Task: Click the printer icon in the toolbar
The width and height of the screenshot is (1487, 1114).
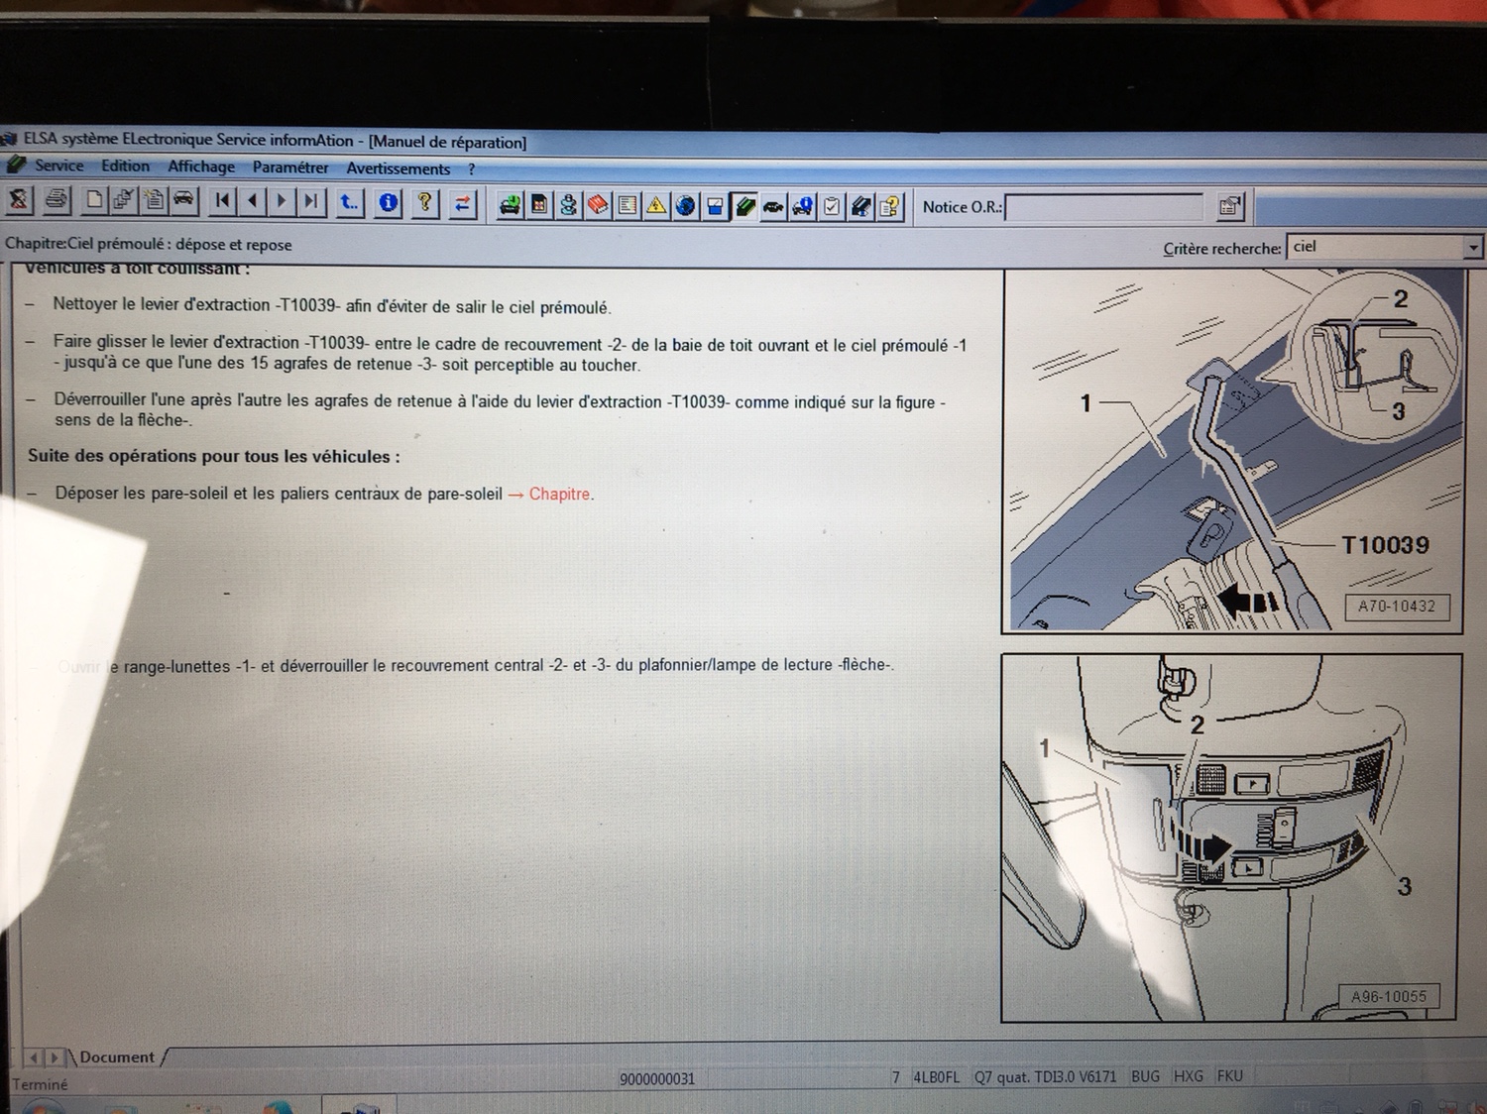Action: [x=57, y=200]
